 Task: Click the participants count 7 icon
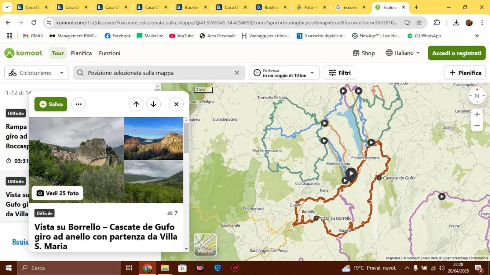tap(172, 213)
